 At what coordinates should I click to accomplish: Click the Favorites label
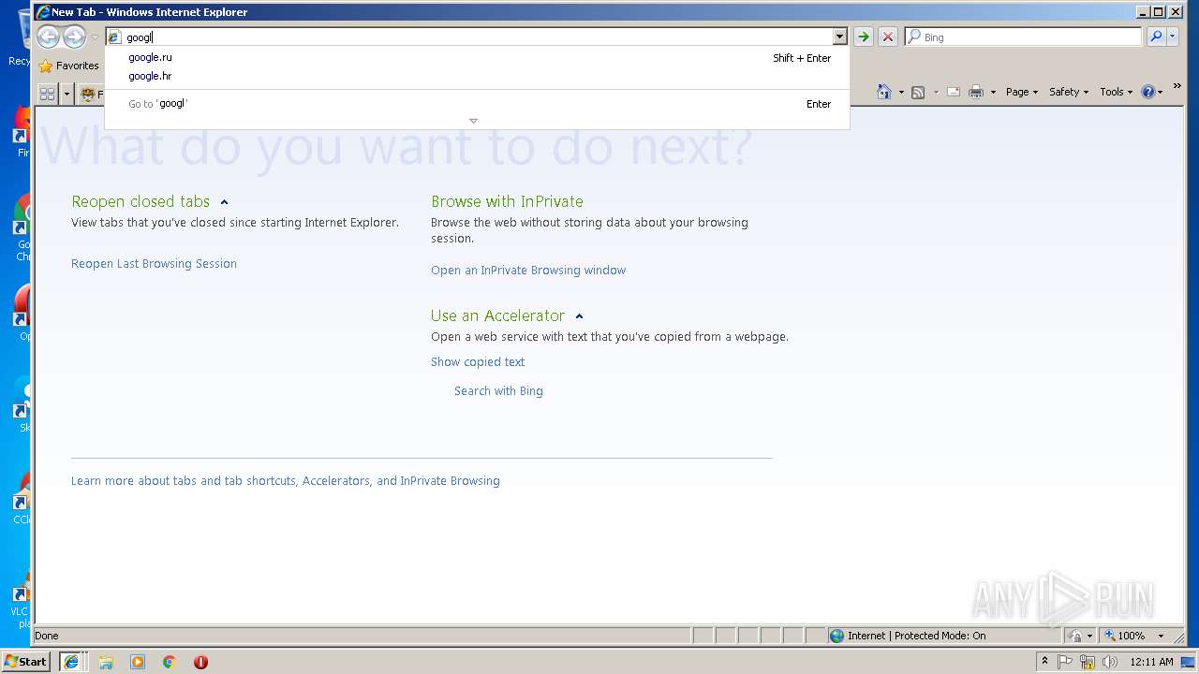[x=78, y=66]
